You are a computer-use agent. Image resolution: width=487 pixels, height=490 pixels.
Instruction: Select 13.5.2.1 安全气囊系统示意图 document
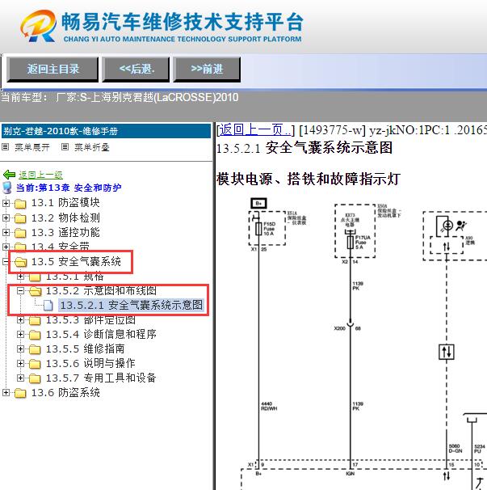(131, 305)
